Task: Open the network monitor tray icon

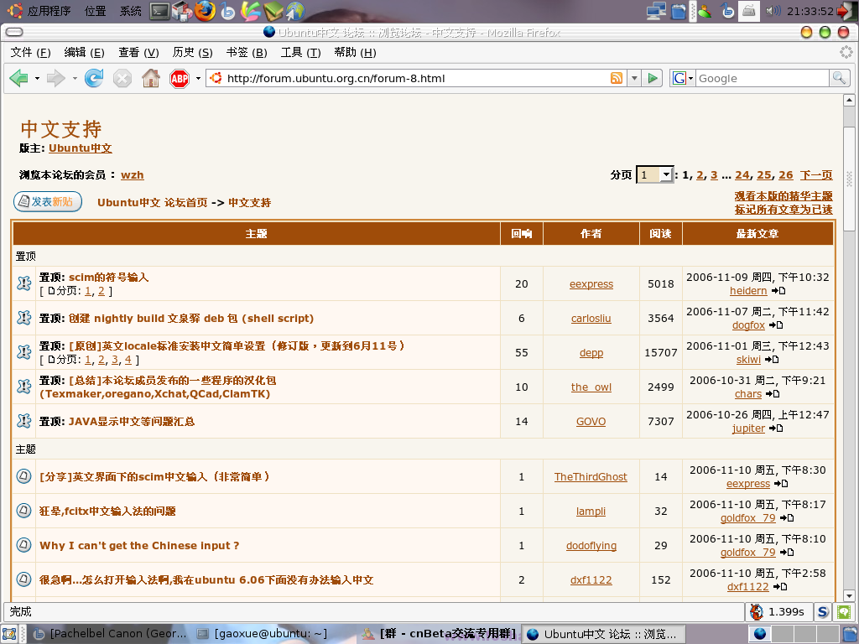Action: [656, 11]
